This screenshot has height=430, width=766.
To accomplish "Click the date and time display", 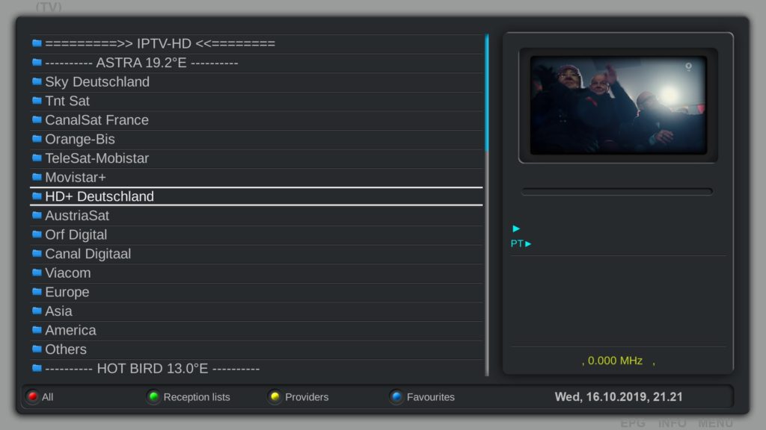I will pos(619,397).
